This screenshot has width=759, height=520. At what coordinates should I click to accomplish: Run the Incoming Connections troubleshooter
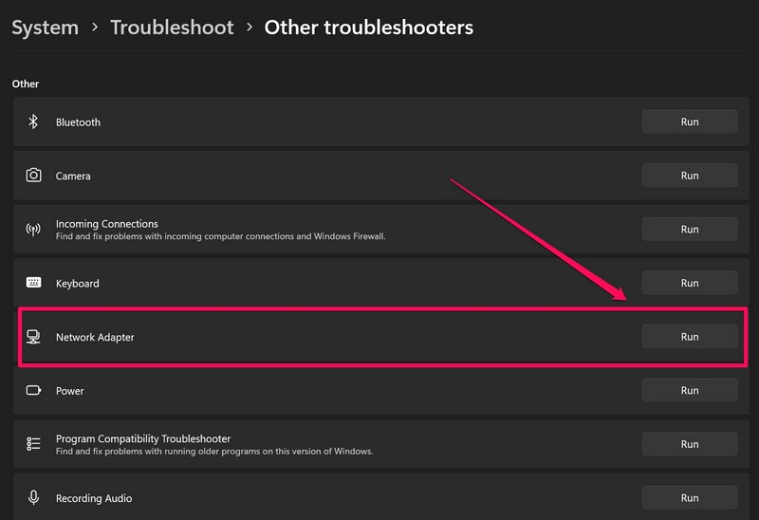point(689,229)
